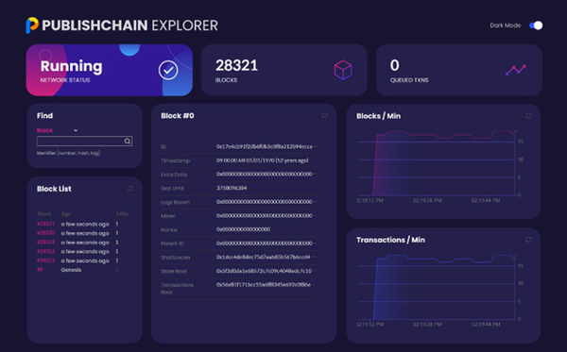Toggle the Dark Mode switch

coord(536,25)
